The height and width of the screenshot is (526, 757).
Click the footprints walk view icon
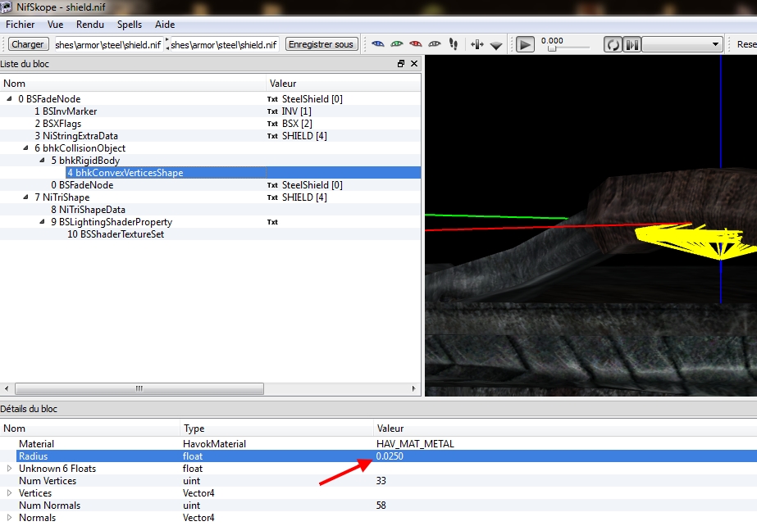(x=454, y=44)
